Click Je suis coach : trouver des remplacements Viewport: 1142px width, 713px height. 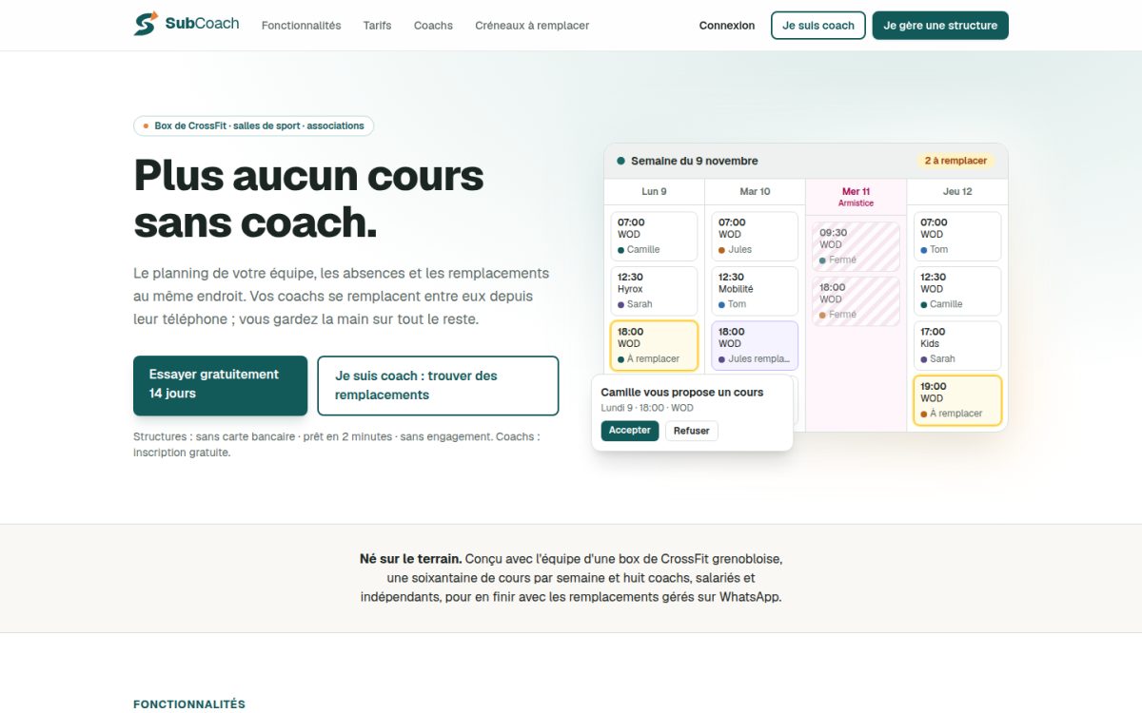(x=438, y=385)
